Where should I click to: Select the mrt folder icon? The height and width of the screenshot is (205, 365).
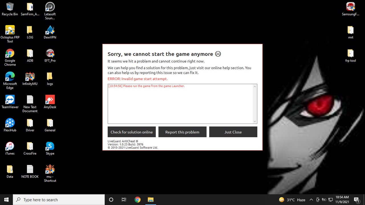[x=350, y=32]
